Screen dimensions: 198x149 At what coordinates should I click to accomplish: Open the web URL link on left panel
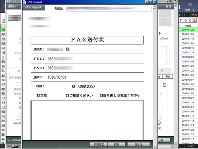[17, 123]
